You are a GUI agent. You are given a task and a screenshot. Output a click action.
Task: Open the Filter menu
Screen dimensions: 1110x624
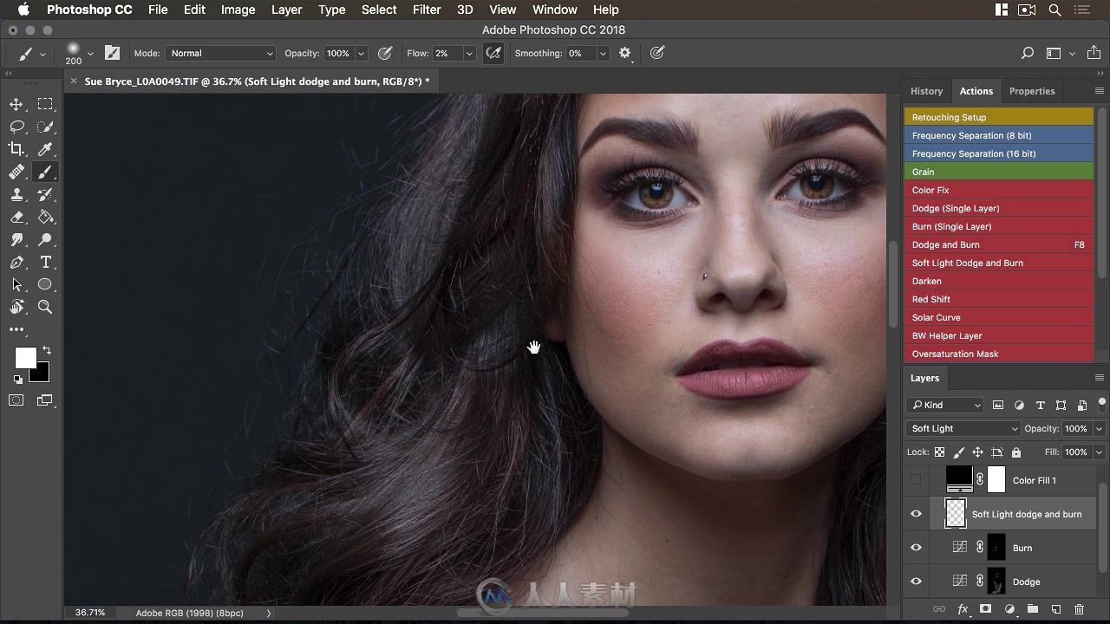pos(427,10)
